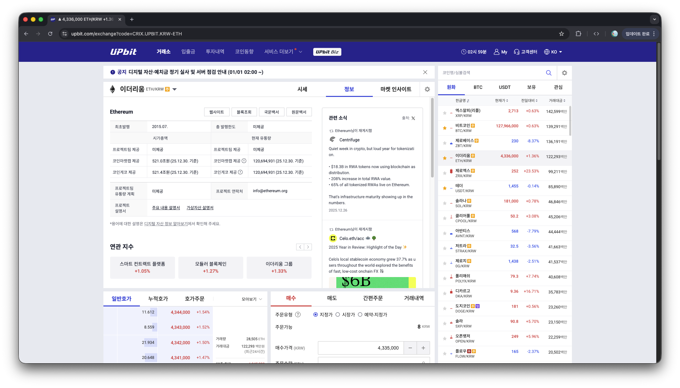The width and height of the screenshot is (680, 388).
Task: Unfavorite 비트코인 by clicking its star
Action: coord(445,128)
